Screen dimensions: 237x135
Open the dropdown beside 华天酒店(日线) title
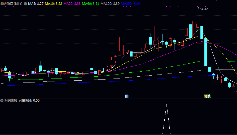pos(25,4)
